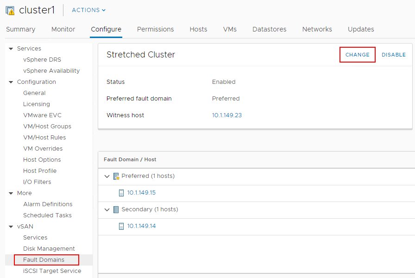
Task: Click host icon next to 10.1.149.14
Action: pyautogui.click(x=121, y=226)
